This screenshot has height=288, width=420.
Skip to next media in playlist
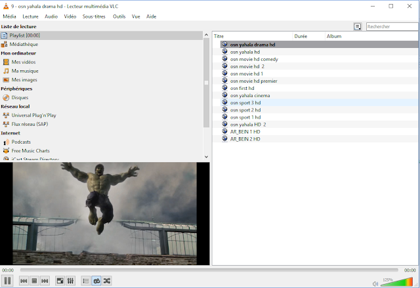click(x=45, y=281)
